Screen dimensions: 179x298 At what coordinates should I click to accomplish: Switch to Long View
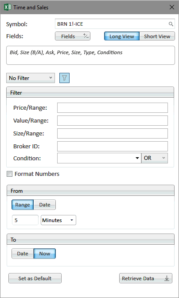pos(122,36)
